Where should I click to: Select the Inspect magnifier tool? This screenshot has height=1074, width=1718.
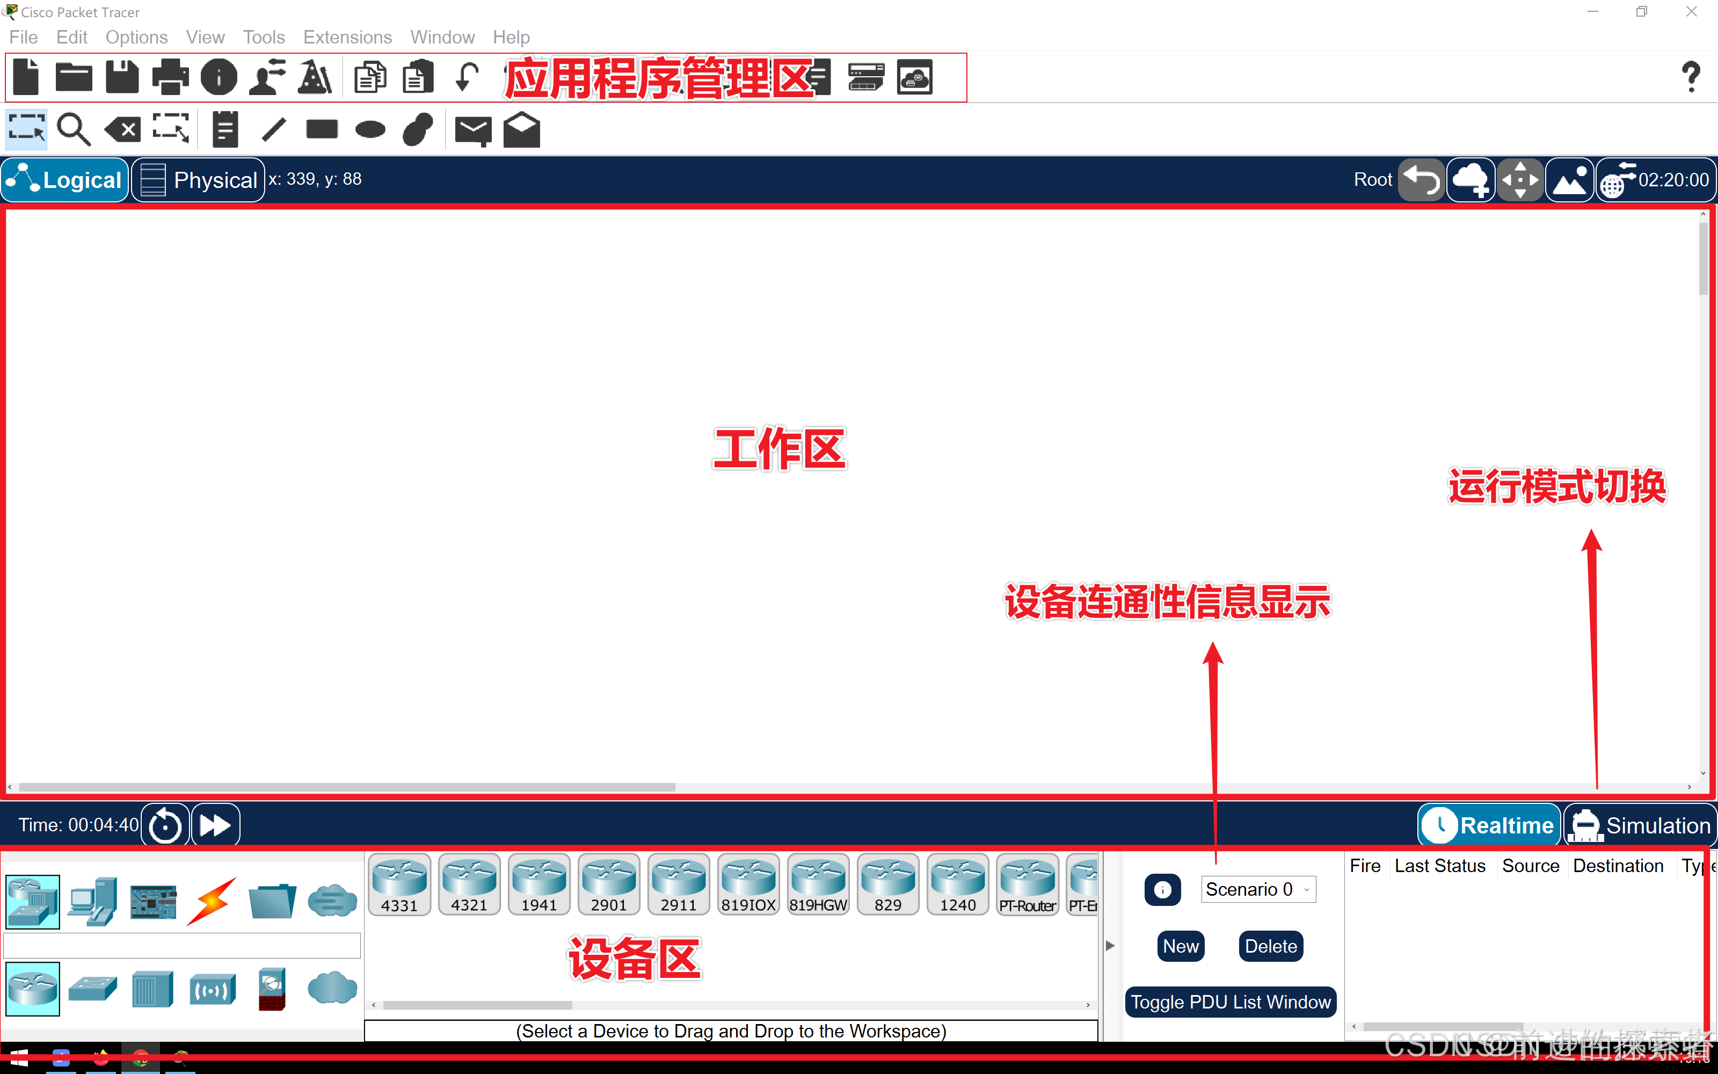tap(74, 130)
